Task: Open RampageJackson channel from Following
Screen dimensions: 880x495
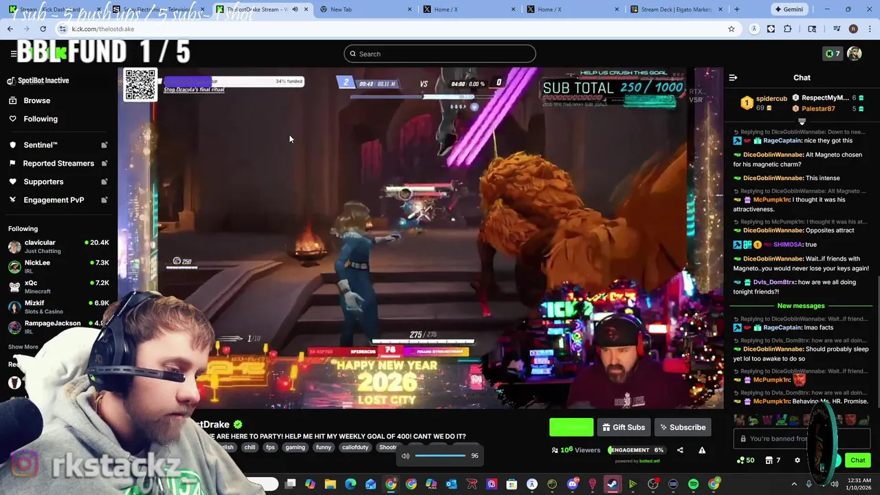Action: point(58,327)
